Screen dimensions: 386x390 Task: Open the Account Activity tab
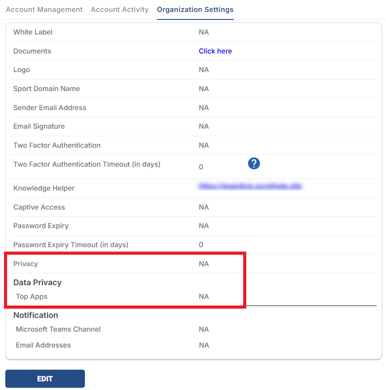coord(120,9)
